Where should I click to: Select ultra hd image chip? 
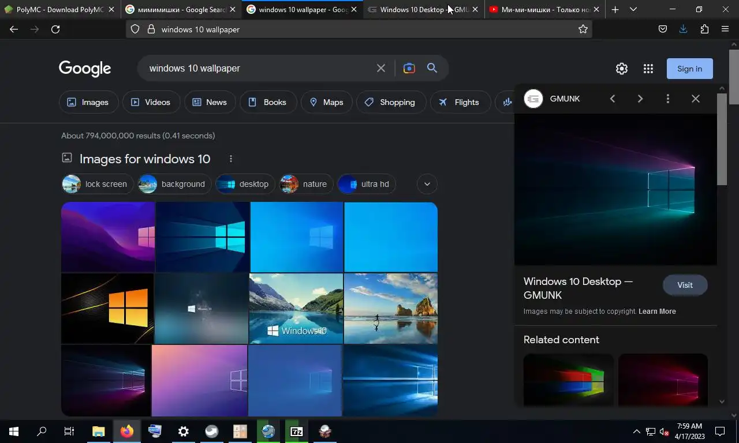click(x=367, y=184)
